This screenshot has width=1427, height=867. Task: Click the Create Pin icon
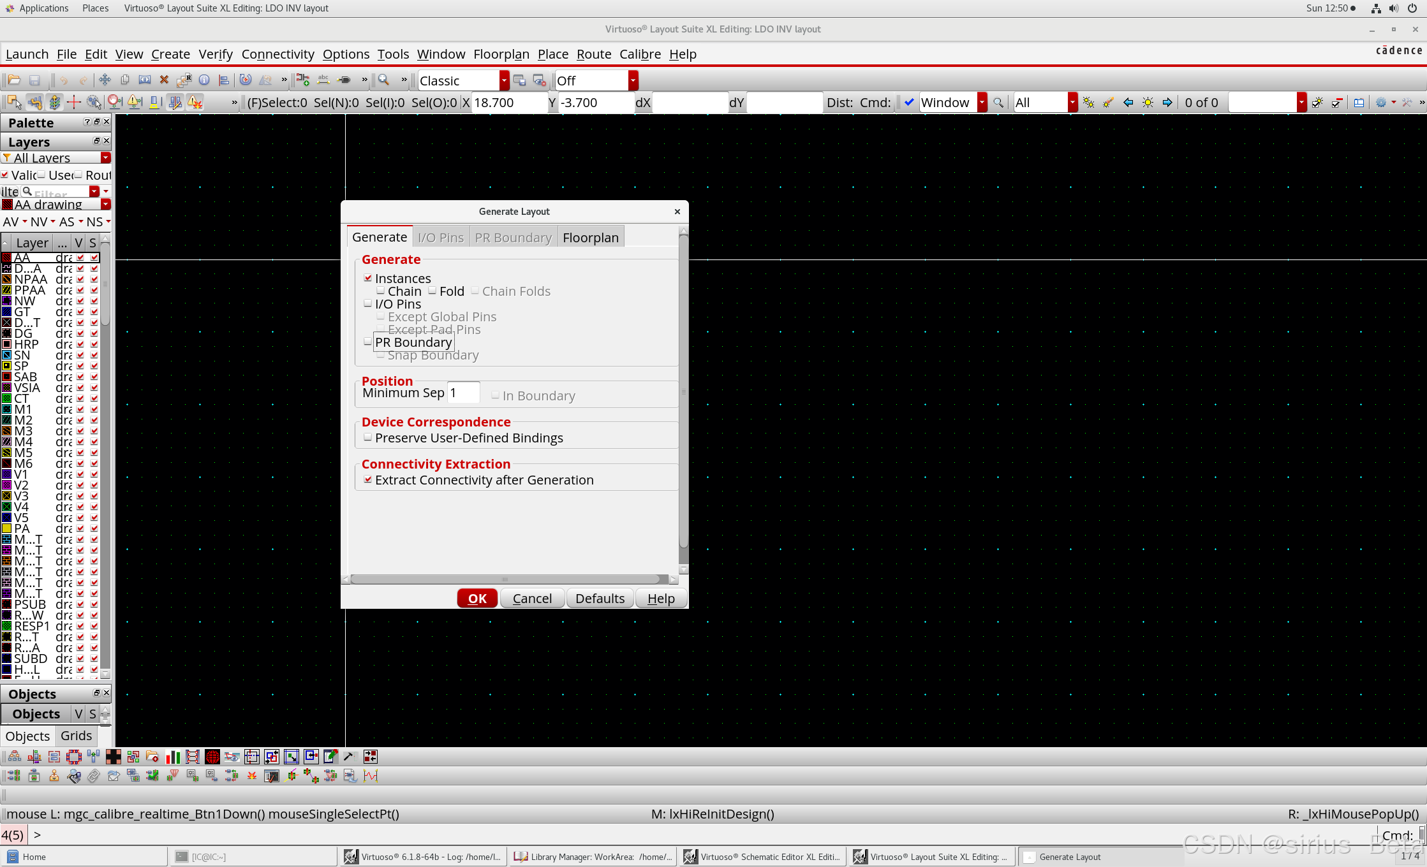344,80
